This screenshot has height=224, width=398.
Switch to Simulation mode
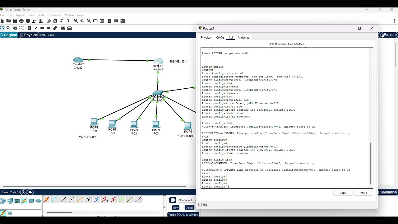coord(387,192)
